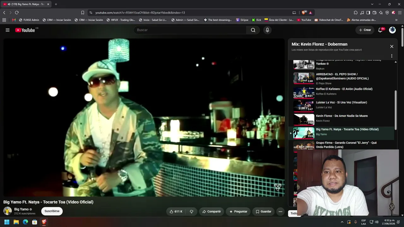The height and width of the screenshot is (227, 404).
Task: Open the browser extensions puzzle icon
Action: pos(356,13)
